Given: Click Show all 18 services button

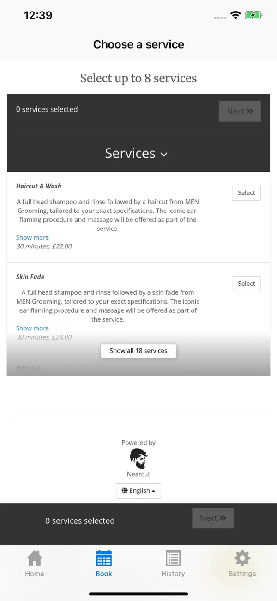Looking at the screenshot, I should (x=138, y=351).
